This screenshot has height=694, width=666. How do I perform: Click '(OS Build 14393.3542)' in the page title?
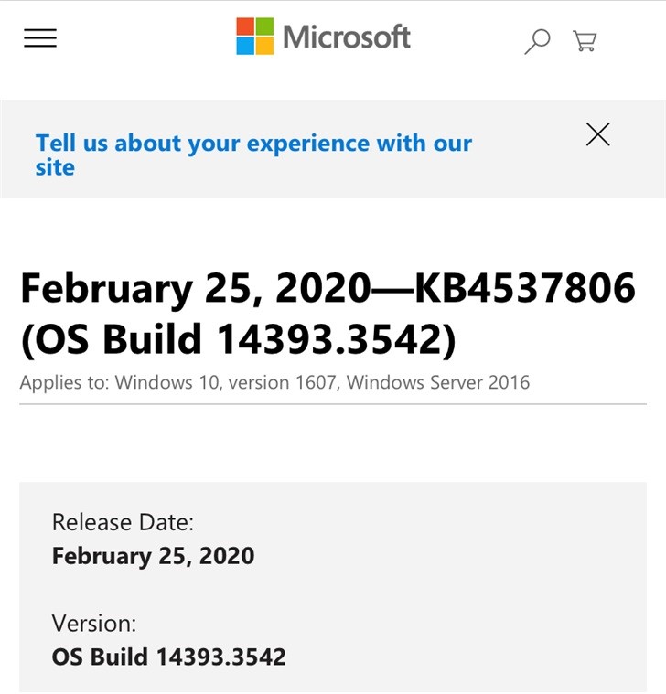pos(238,338)
